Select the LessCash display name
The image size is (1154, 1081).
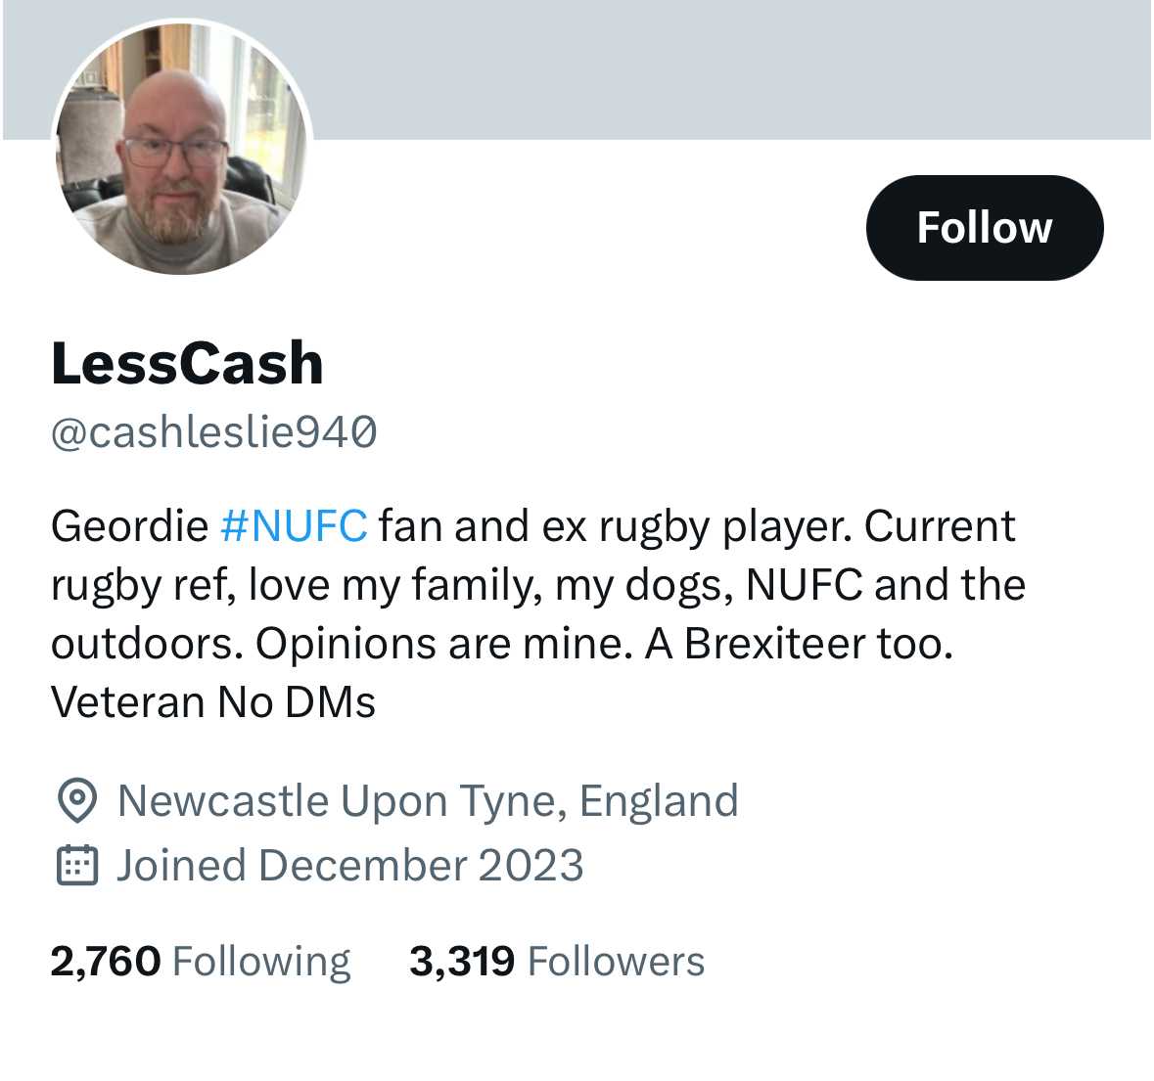click(187, 364)
